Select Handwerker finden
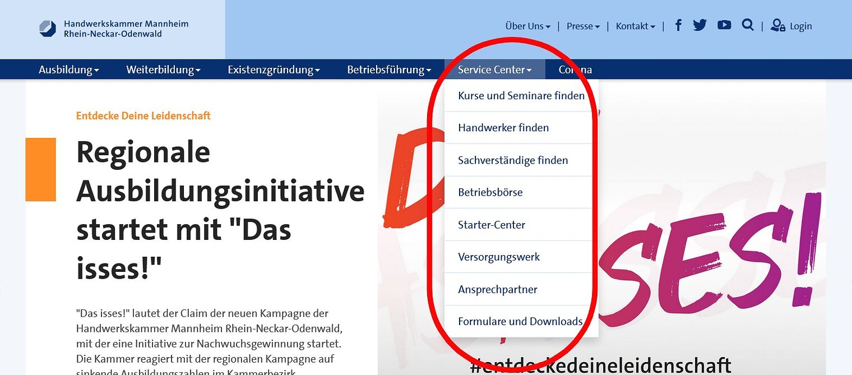This screenshot has width=852, height=375. 521,128
